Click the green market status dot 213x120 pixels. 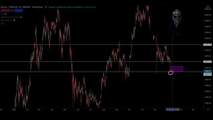(x=46, y=7)
